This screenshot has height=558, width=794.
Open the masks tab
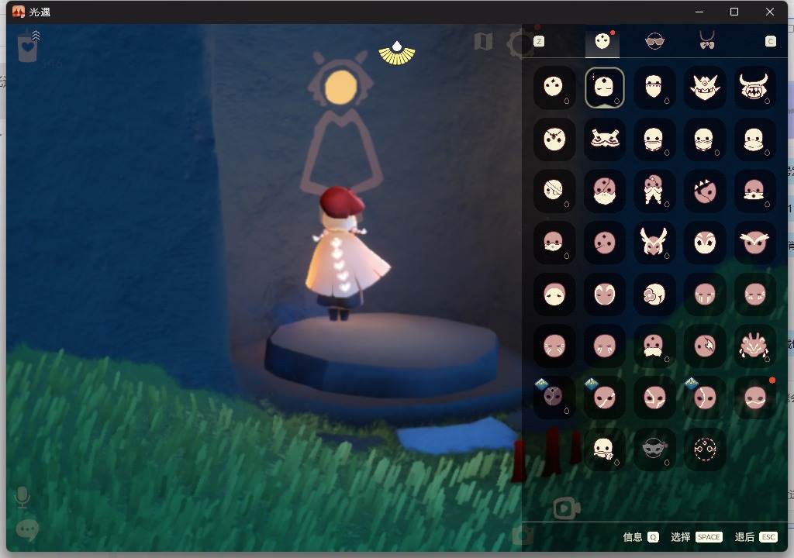point(602,41)
